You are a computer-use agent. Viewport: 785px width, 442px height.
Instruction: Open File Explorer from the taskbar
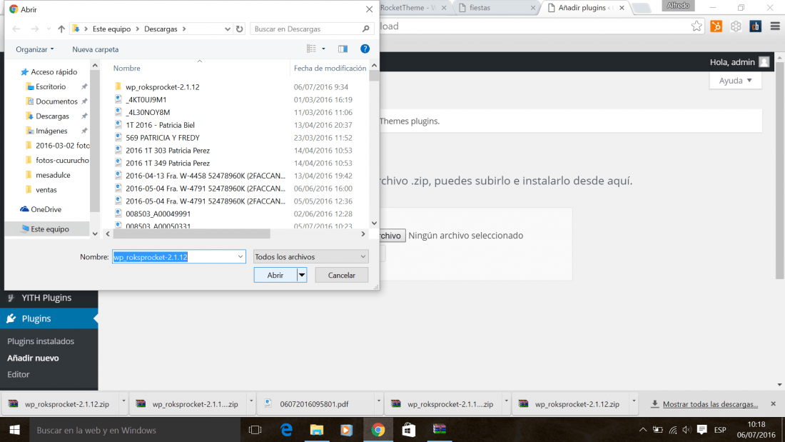pos(316,430)
